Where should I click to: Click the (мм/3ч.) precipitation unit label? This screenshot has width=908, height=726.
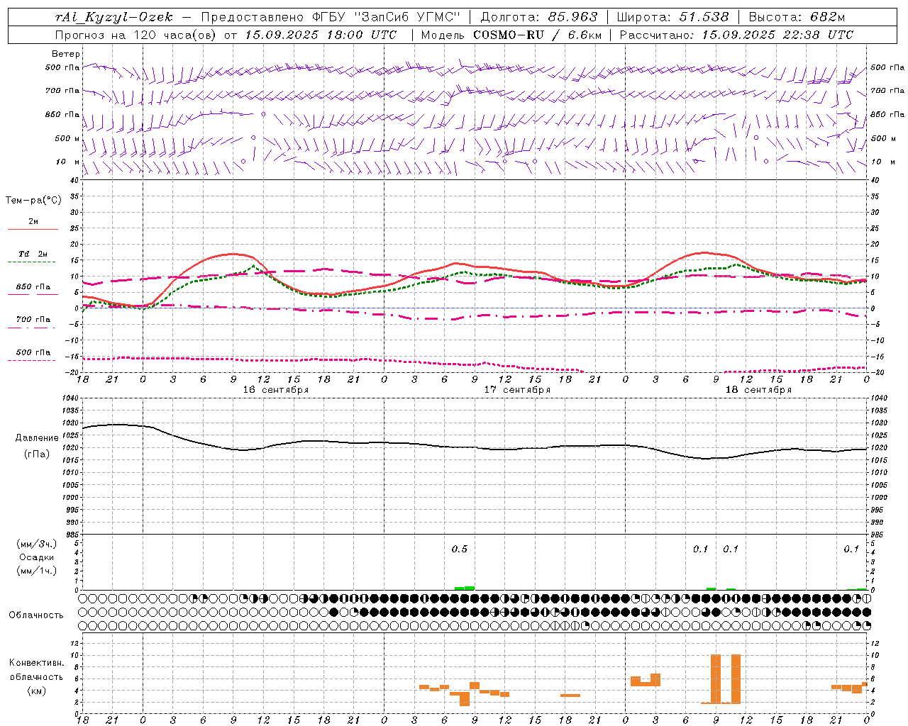click(37, 544)
